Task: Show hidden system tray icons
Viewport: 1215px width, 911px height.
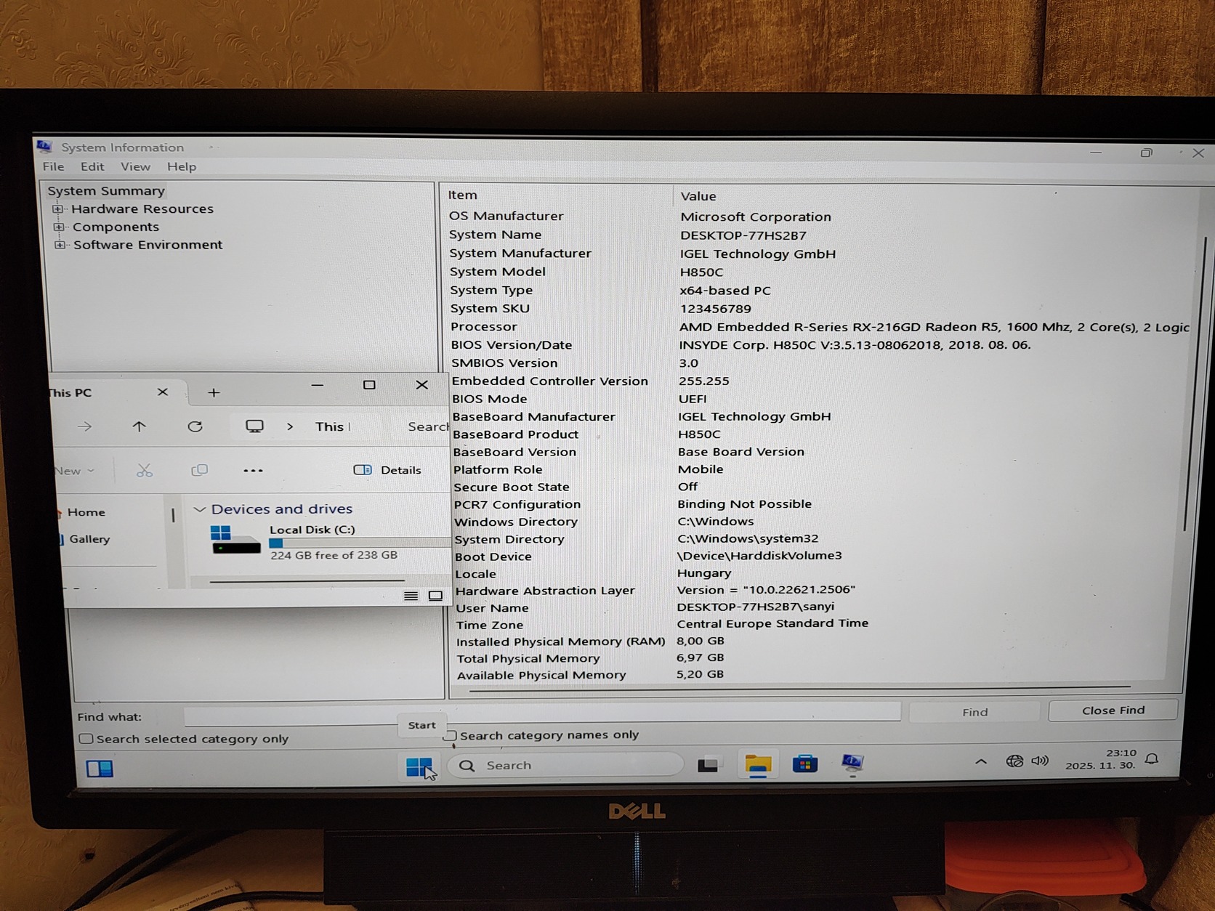Action: (x=980, y=761)
